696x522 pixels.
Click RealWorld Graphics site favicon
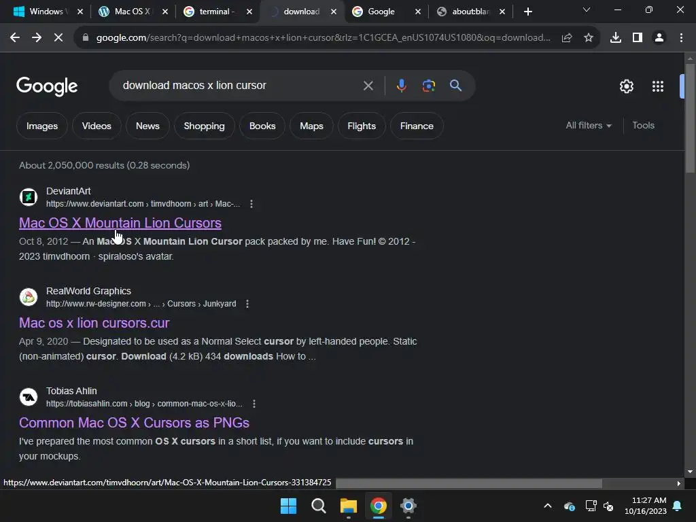pyautogui.click(x=29, y=296)
